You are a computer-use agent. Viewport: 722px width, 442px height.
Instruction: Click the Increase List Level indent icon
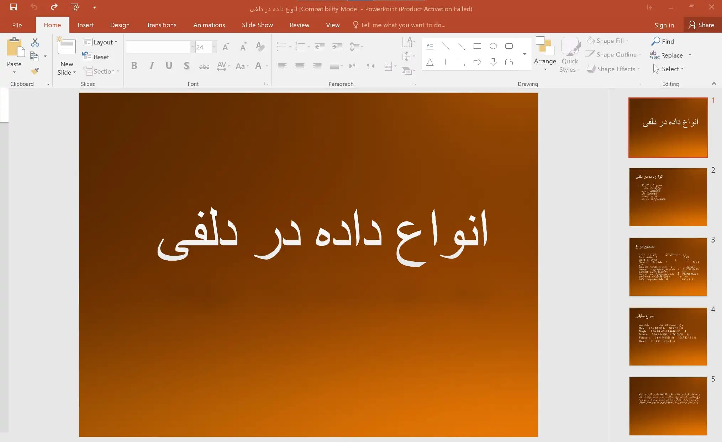pyautogui.click(x=337, y=47)
